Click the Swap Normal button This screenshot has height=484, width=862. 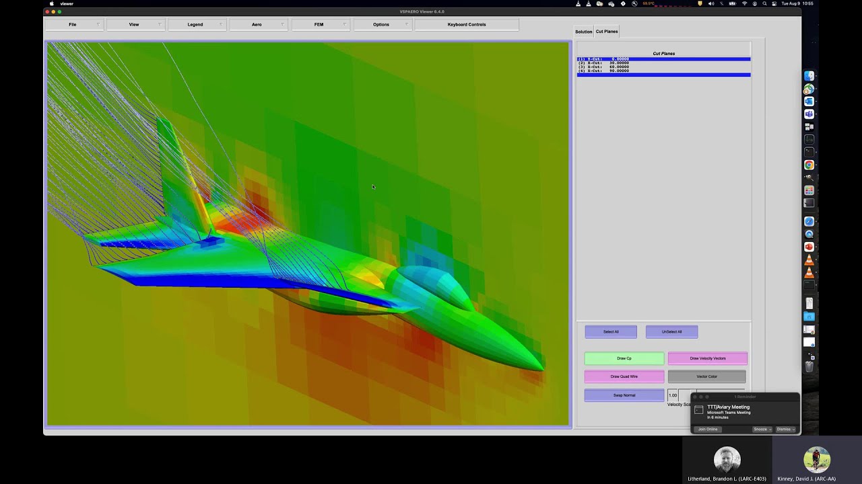624,395
